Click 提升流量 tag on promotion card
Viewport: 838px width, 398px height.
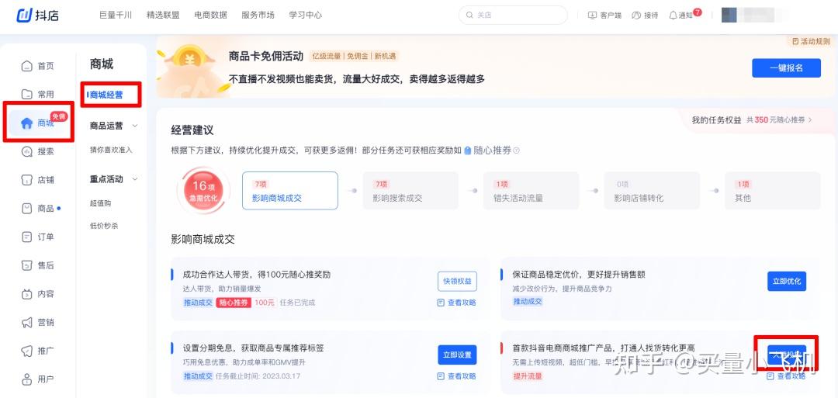tap(528, 376)
